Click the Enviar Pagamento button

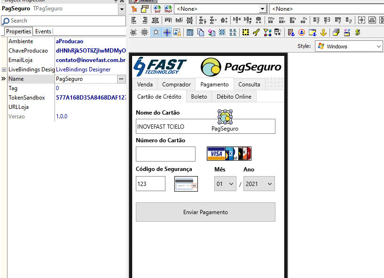205,212
